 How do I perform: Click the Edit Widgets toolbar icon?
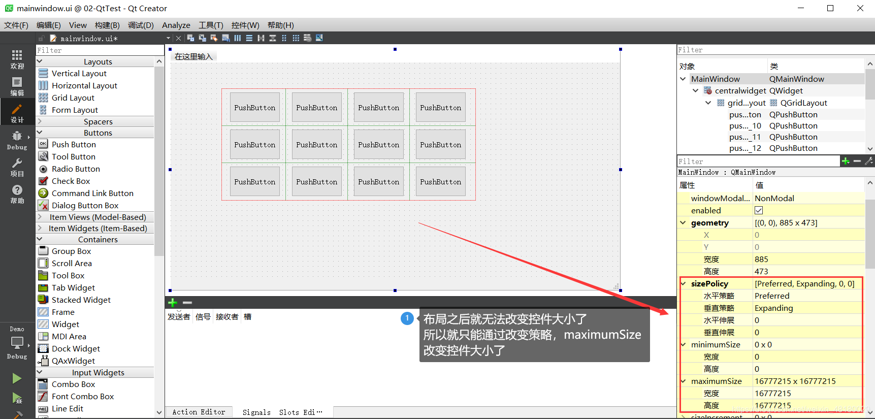(191, 38)
